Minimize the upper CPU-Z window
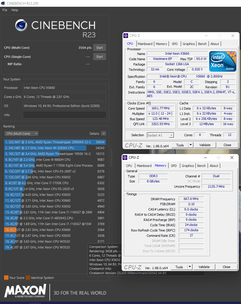 coord(206,36)
